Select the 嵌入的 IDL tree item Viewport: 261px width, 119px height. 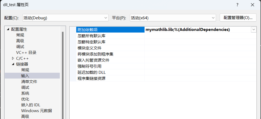click(x=31, y=105)
